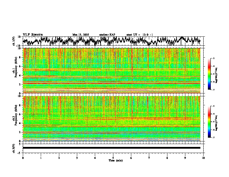Screen dimensions: 229x177
Task: Click the ch.2 spectrogram panel
Action: (x=112, y=119)
